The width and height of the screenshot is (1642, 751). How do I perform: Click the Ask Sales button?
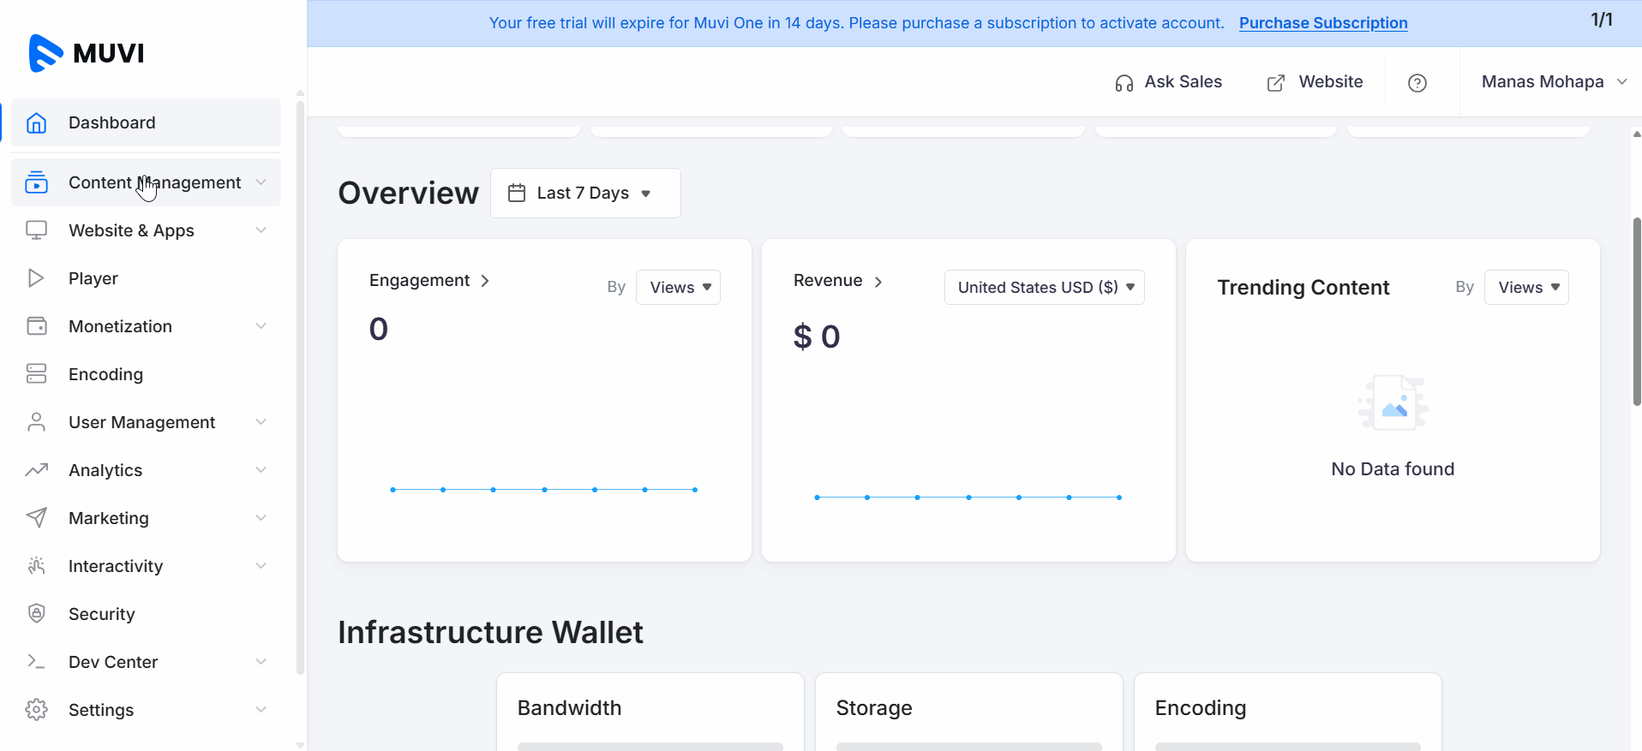(1168, 82)
